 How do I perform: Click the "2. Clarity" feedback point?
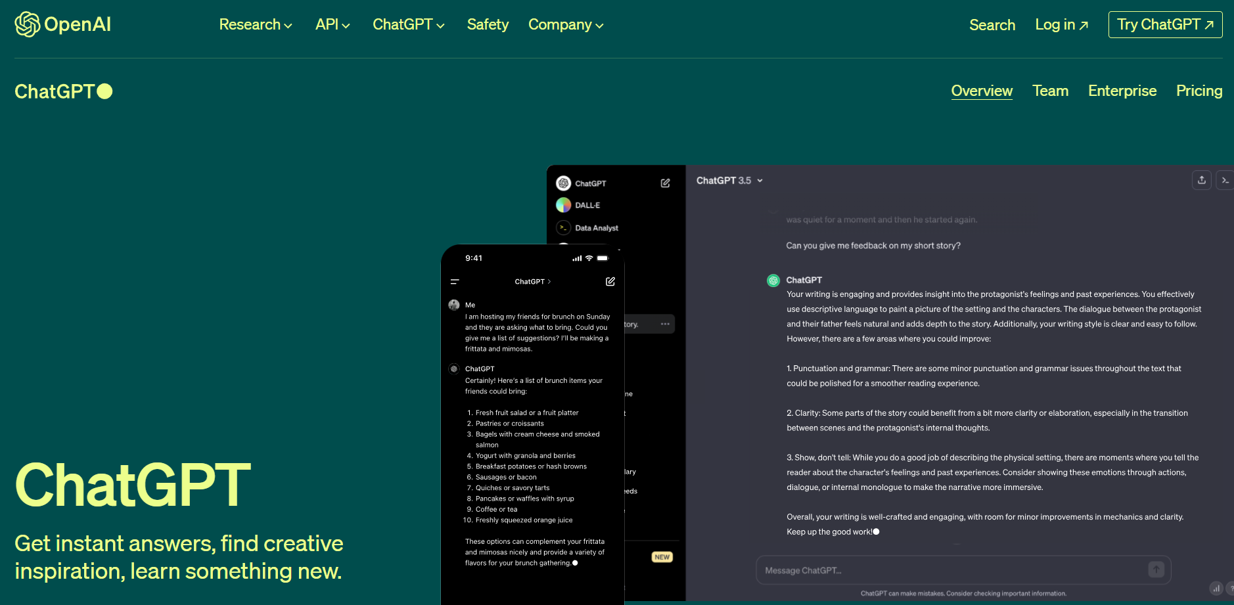pyautogui.click(x=987, y=420)
